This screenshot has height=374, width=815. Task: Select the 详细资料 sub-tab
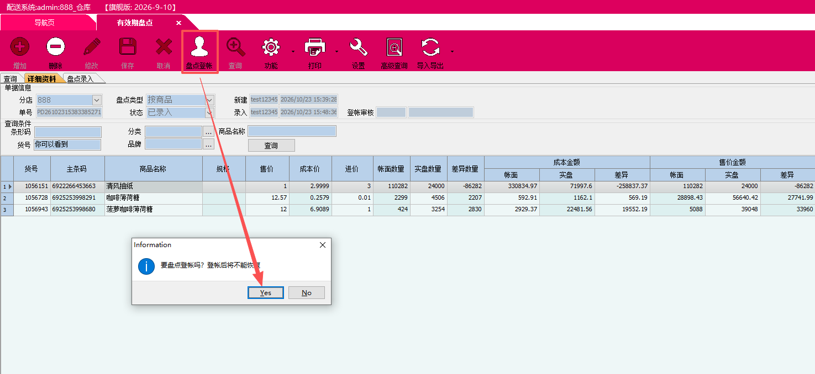tap(42, 79)
